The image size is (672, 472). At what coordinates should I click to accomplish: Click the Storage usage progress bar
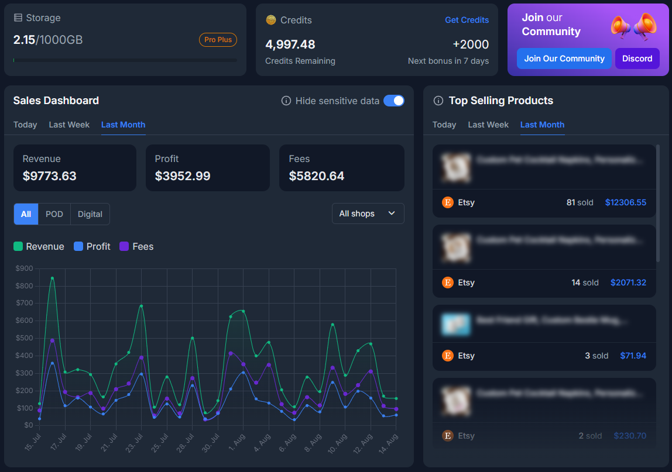coord(125,60)
